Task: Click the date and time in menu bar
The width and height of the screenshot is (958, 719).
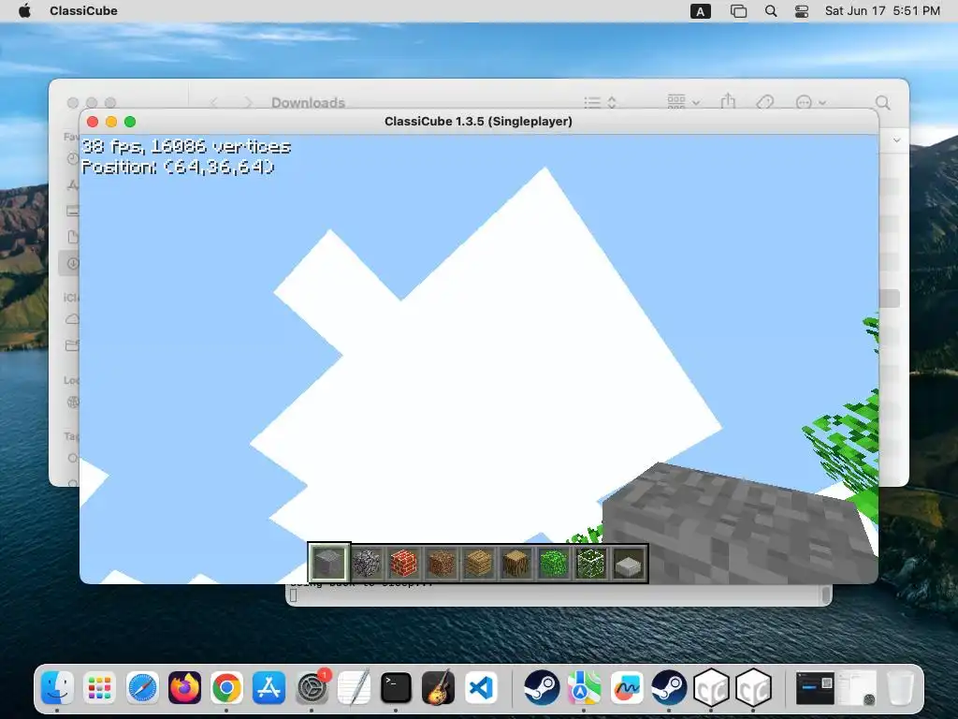Action: (882, 10)
